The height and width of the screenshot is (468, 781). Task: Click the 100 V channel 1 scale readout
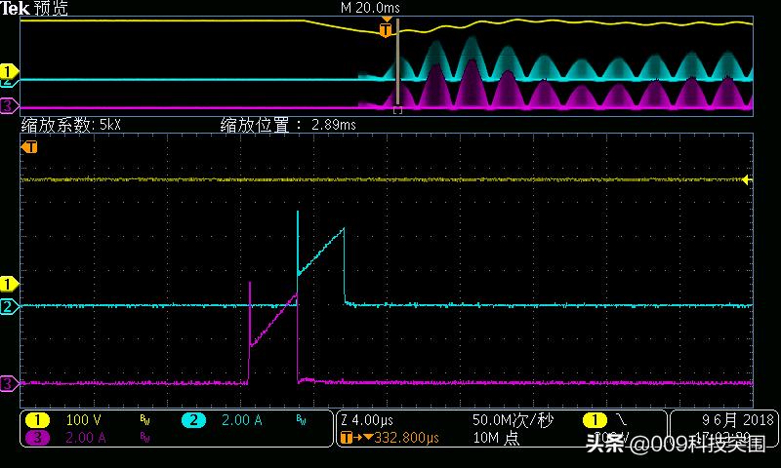click(83, 420)
